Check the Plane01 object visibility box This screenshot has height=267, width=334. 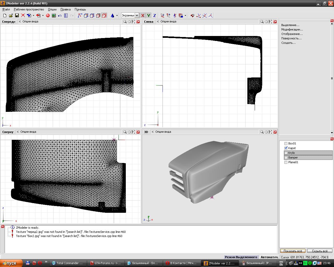pyautogui.click(x=286, y=162)
